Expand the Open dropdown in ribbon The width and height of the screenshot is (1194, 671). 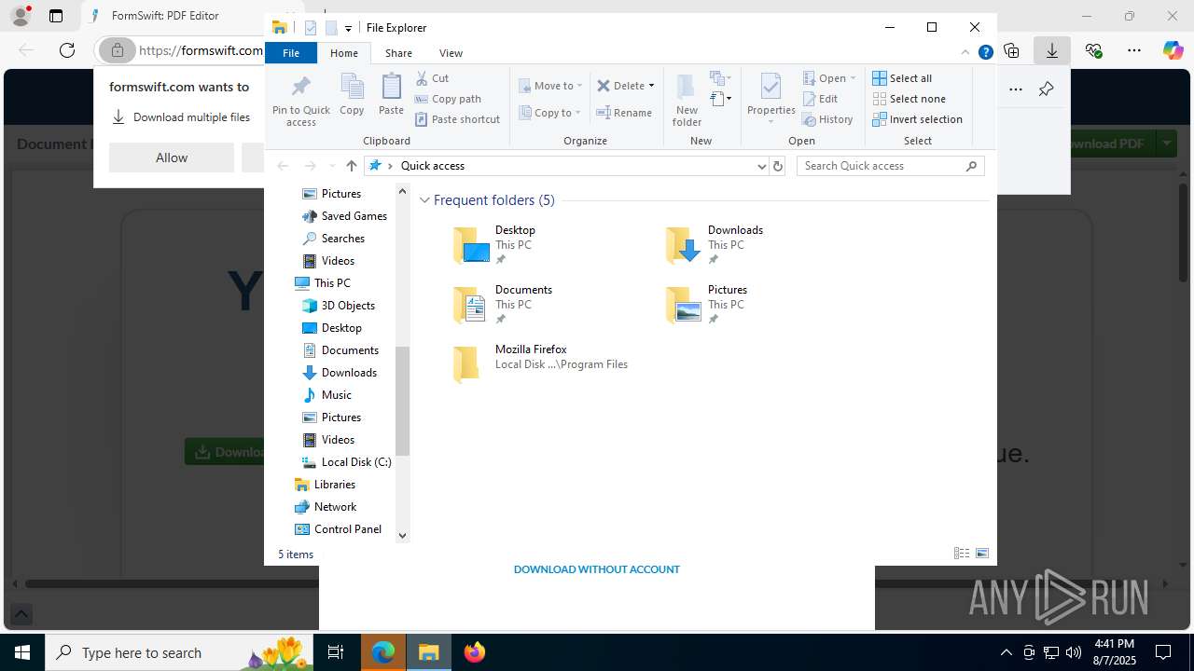(853, 78)
